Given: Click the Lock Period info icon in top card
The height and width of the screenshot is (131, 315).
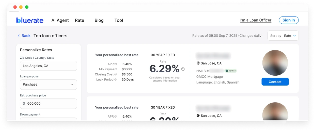Looking at the screenshot, I should click(x=116, y=79).
